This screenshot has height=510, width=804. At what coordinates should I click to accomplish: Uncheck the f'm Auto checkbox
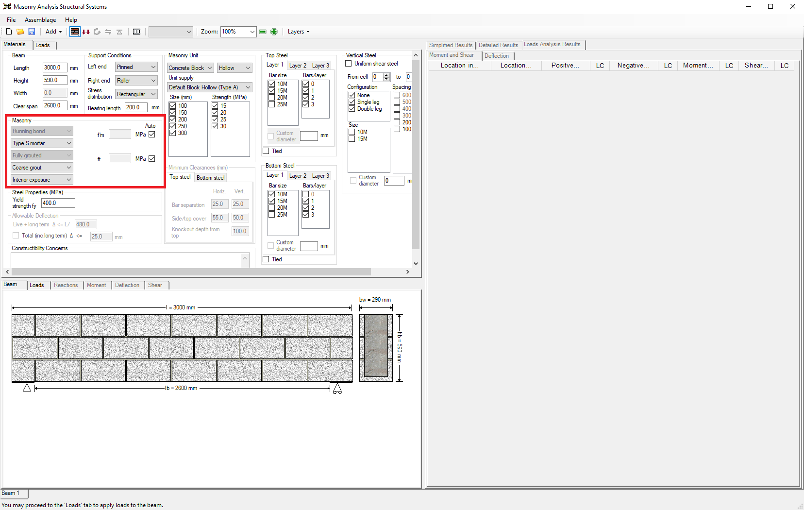tap(152, 135)
